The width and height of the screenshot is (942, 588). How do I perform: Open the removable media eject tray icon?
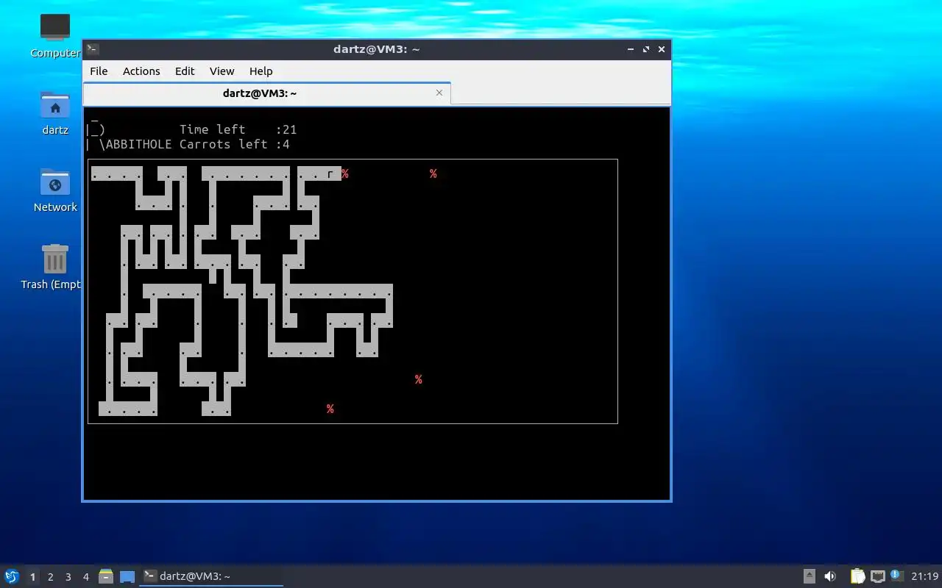point(809,576)
